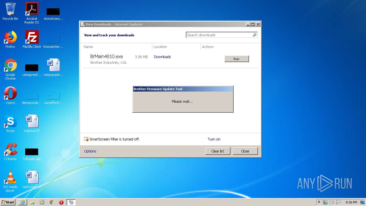The height and width of the screenshot is (206, 366).
Task: Click the search magnifier in downloads
Action: point(254,35)
